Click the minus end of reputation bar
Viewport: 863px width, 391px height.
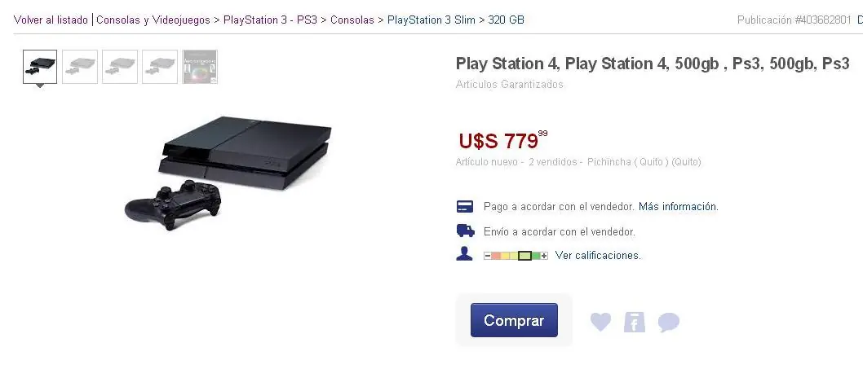(488, 256)
